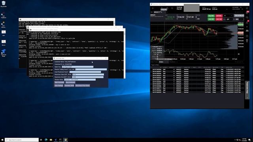Click the Action column header in orders table
Image resolution: width=253 pixels, height=142 pixels.
165,67
